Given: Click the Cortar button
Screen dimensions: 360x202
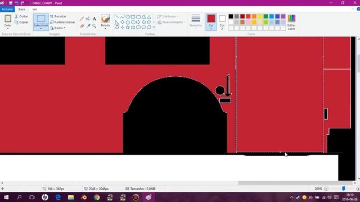Looking at the screenshot, I should (x=21, y=16).
